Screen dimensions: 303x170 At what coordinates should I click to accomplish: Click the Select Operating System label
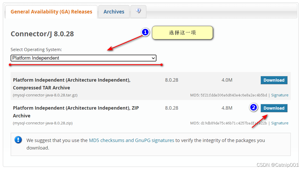point(36,49)
